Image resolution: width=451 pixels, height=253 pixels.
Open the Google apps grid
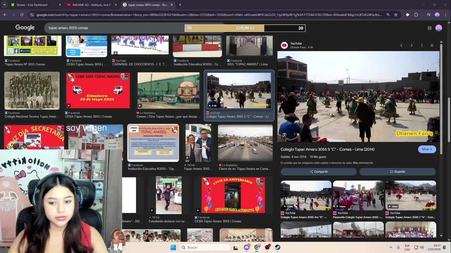(x=430, y=28)
